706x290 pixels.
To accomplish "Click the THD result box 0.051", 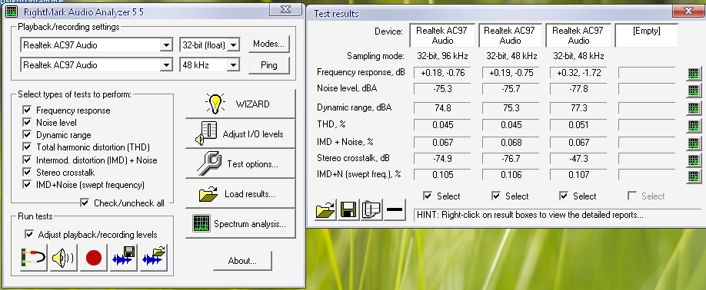I will coord(578,125).
